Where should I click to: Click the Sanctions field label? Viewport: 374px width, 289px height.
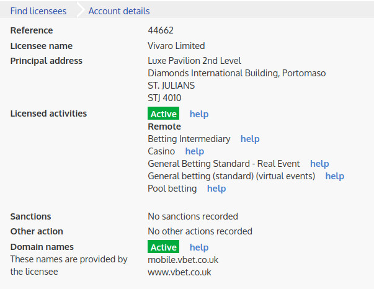point(30,216)
